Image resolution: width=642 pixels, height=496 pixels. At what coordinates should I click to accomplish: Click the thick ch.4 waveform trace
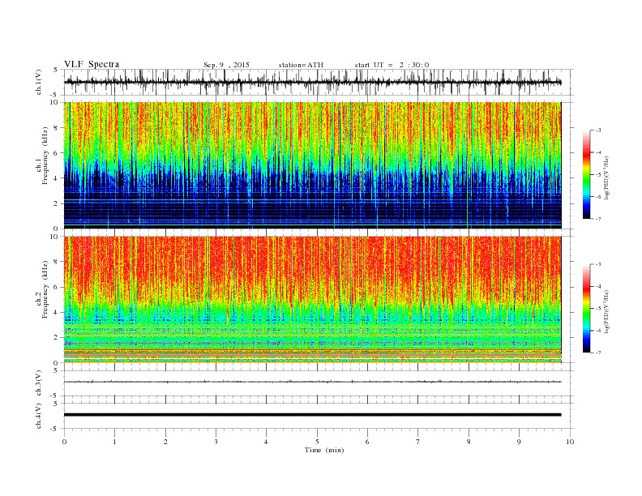(313, 415)
